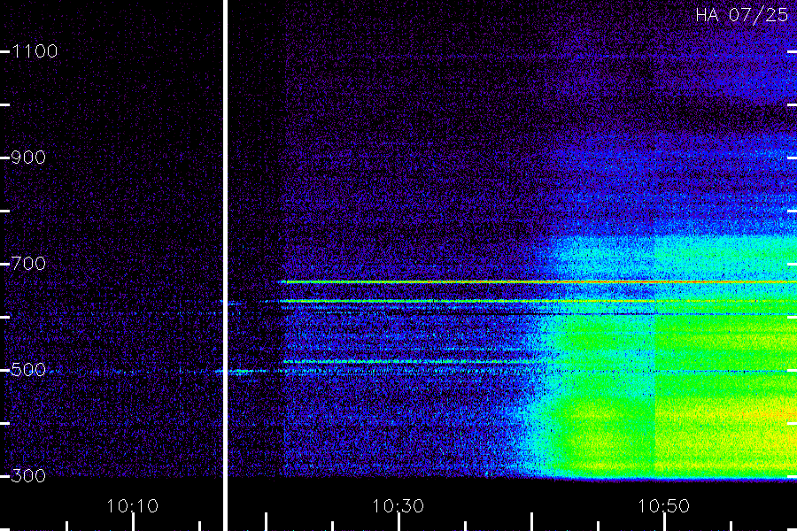Screen dimensions: 797x531
Task: Click the 700 frequency axis label
Action: coord(28,264)
